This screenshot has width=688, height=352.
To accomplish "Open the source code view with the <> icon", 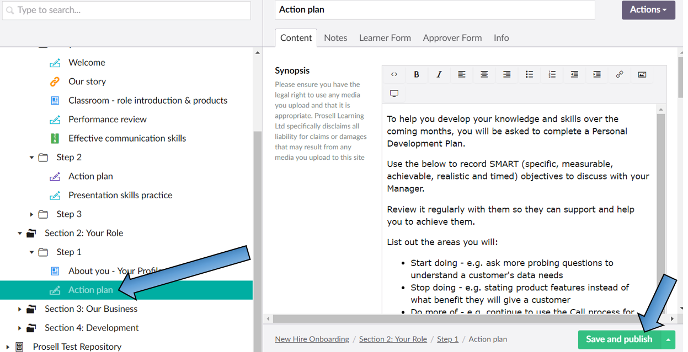I will (x=394, y=74).
